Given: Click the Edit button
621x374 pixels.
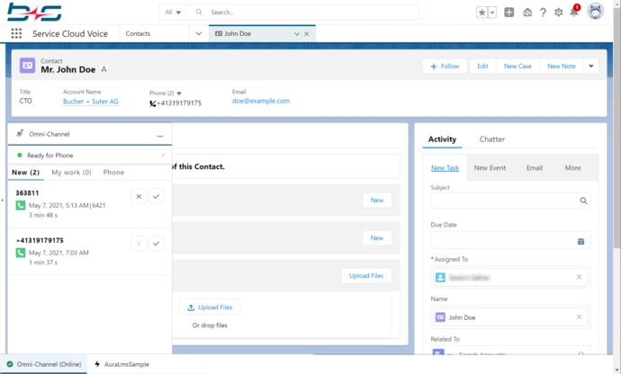Looking at the screenshot, I should [x=482, y=67].
